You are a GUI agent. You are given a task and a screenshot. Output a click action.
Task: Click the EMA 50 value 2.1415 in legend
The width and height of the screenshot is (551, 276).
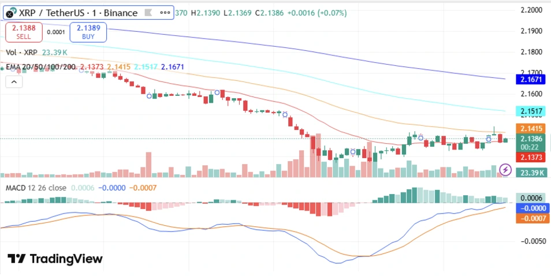tap(119, 67)
